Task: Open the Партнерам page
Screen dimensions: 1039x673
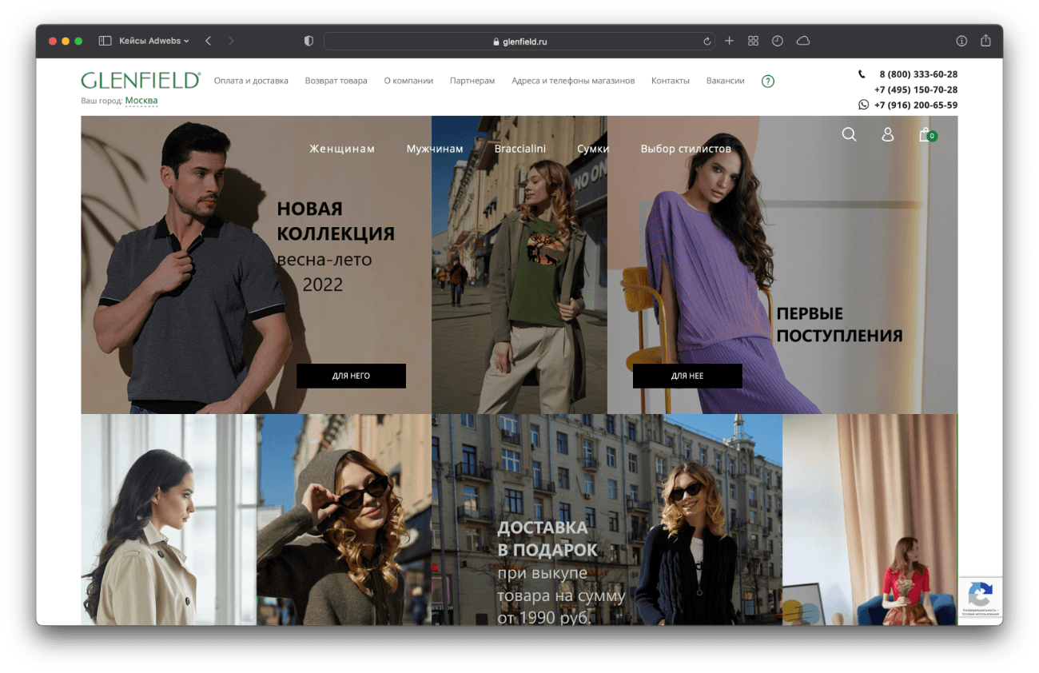Action: click(472, 81)
